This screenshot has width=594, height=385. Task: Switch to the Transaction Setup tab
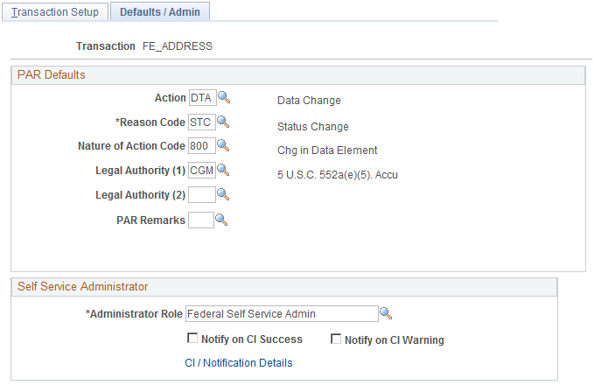pyautogui.click(x=55, y=12)
